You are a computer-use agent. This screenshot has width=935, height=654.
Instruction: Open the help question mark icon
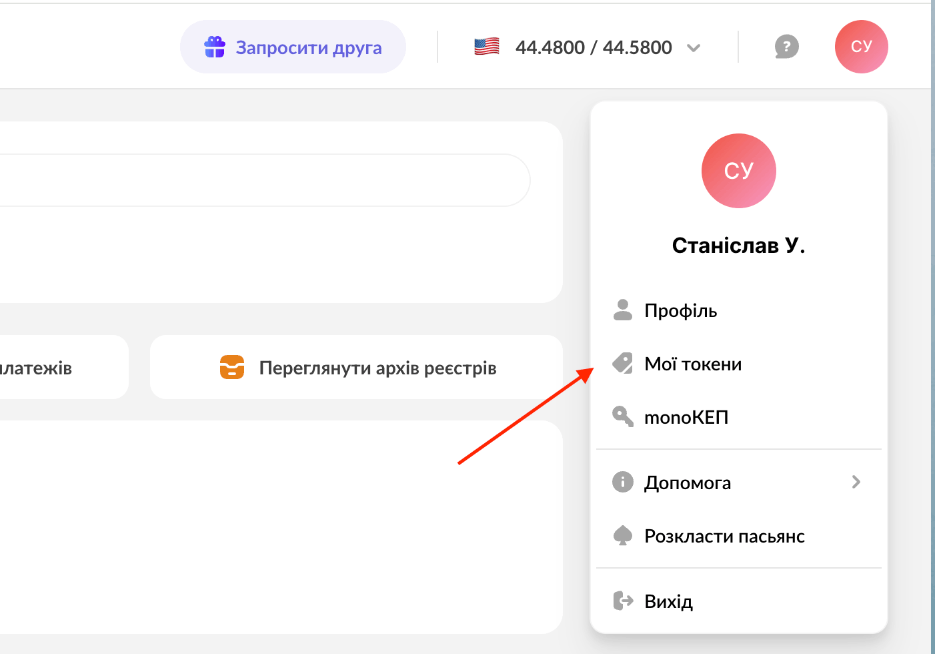pos(787,47)
